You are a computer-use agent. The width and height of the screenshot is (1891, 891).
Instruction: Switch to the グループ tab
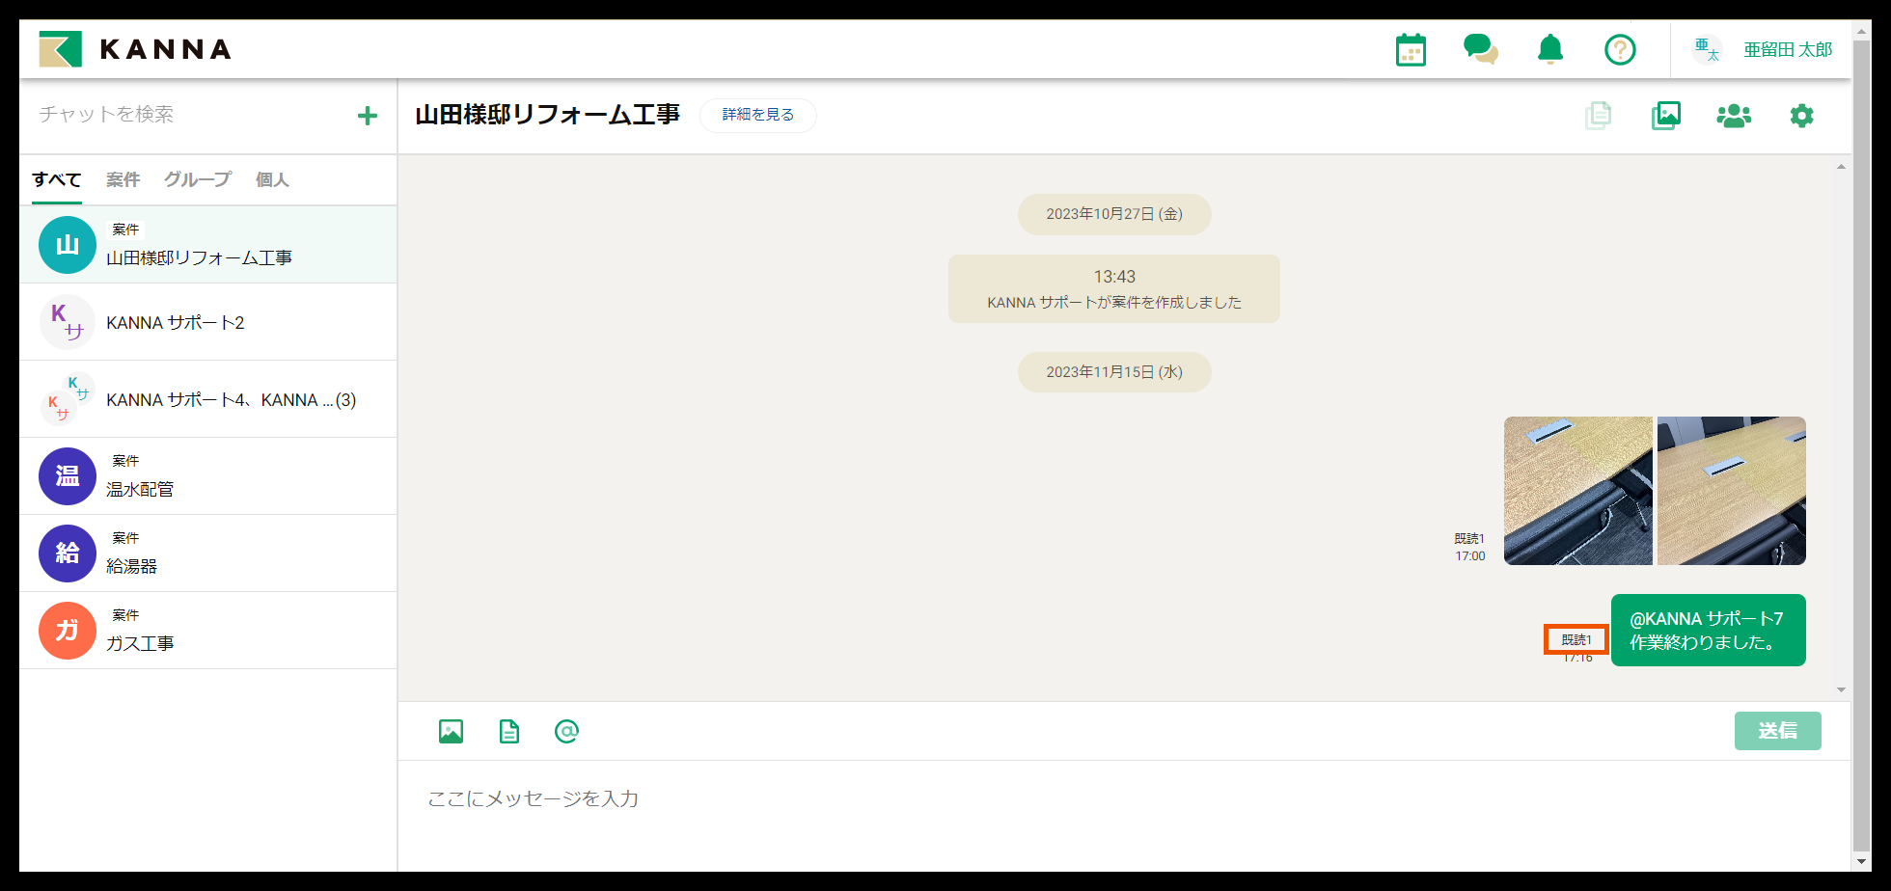(x=196, y=179)
